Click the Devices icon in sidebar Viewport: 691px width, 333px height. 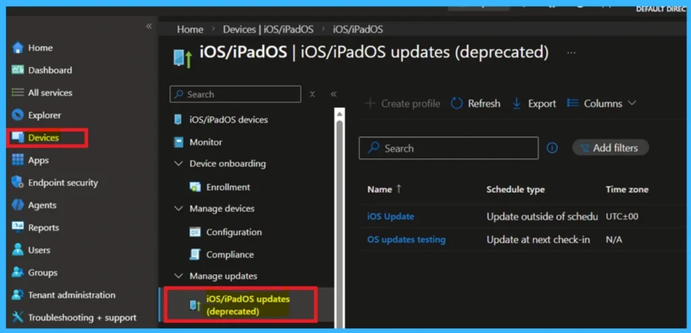18,138
